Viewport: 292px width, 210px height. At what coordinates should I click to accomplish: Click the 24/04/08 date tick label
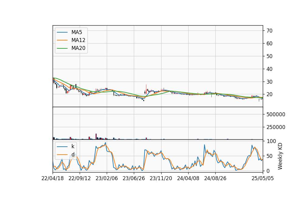point(188,178)
